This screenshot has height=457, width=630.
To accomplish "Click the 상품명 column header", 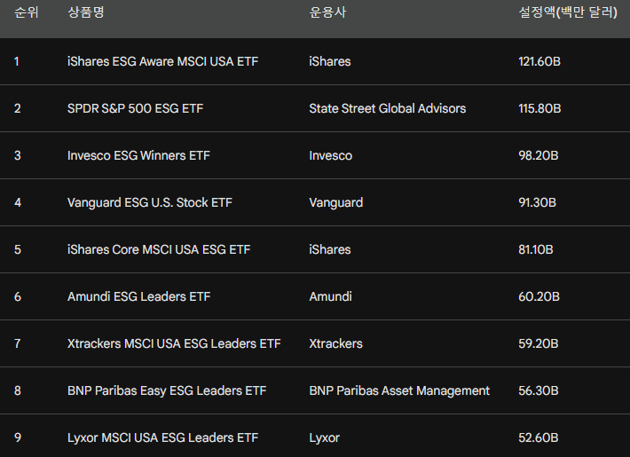I will pyautogui.click(x=86, y=12).
